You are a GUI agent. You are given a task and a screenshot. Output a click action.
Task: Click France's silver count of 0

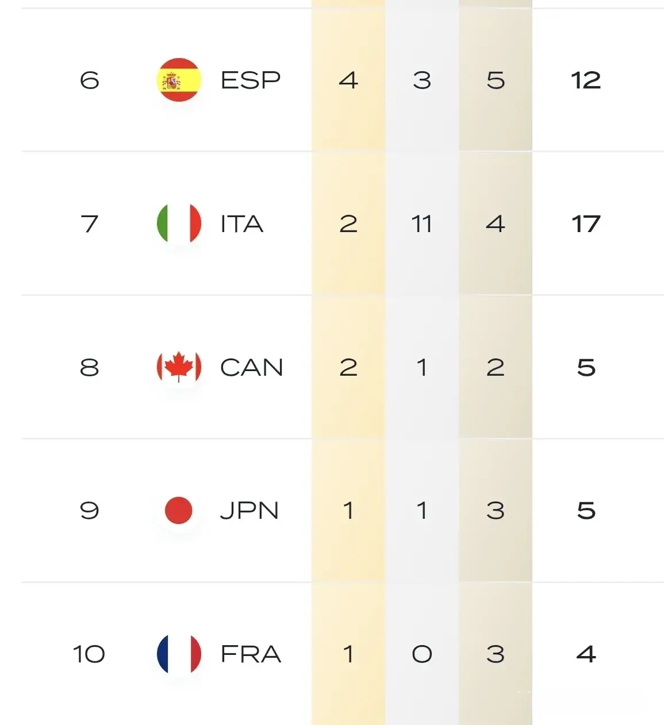point(422,654)
